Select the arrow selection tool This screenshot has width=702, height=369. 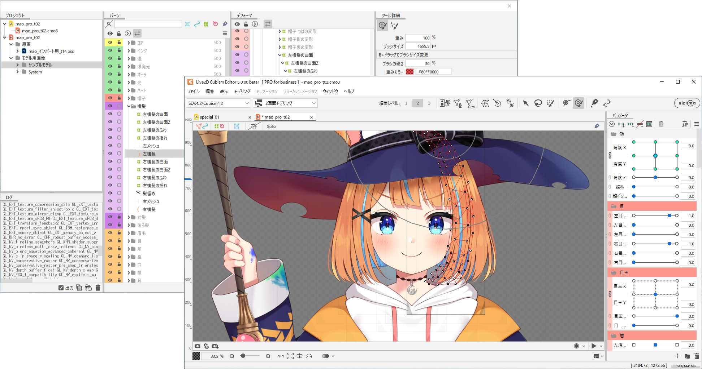click(x=525, y=103)
